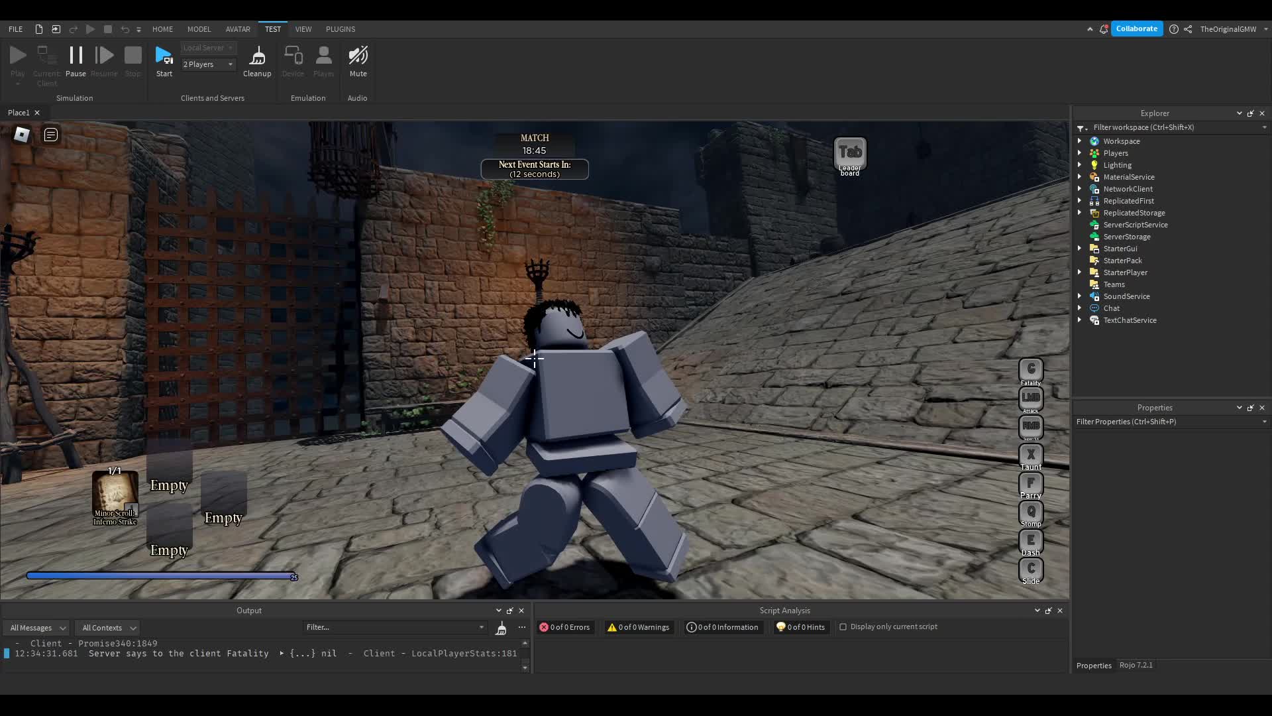Switch to the MODEL ribbon tab
The height and width of the screenshot is (716, 1272).
point(199,29)
